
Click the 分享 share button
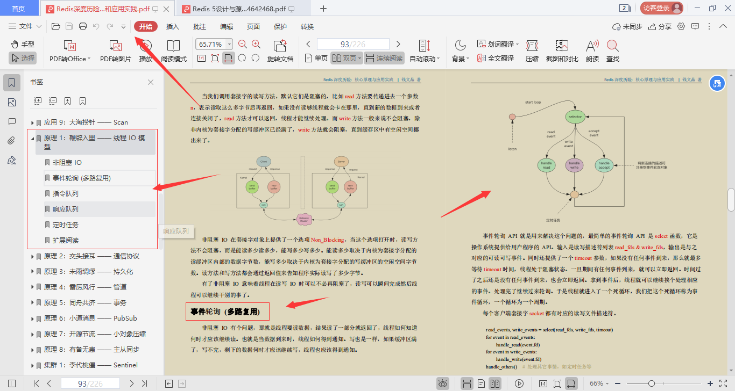pos(660,26)
